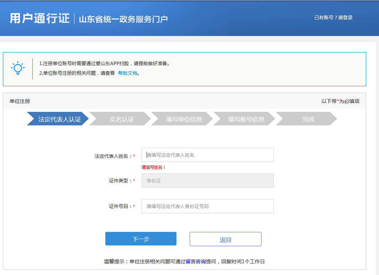This screenshot has width=379, height=275.
Task: Open the 帮助文档 help document link
Action: pos(128,73)
